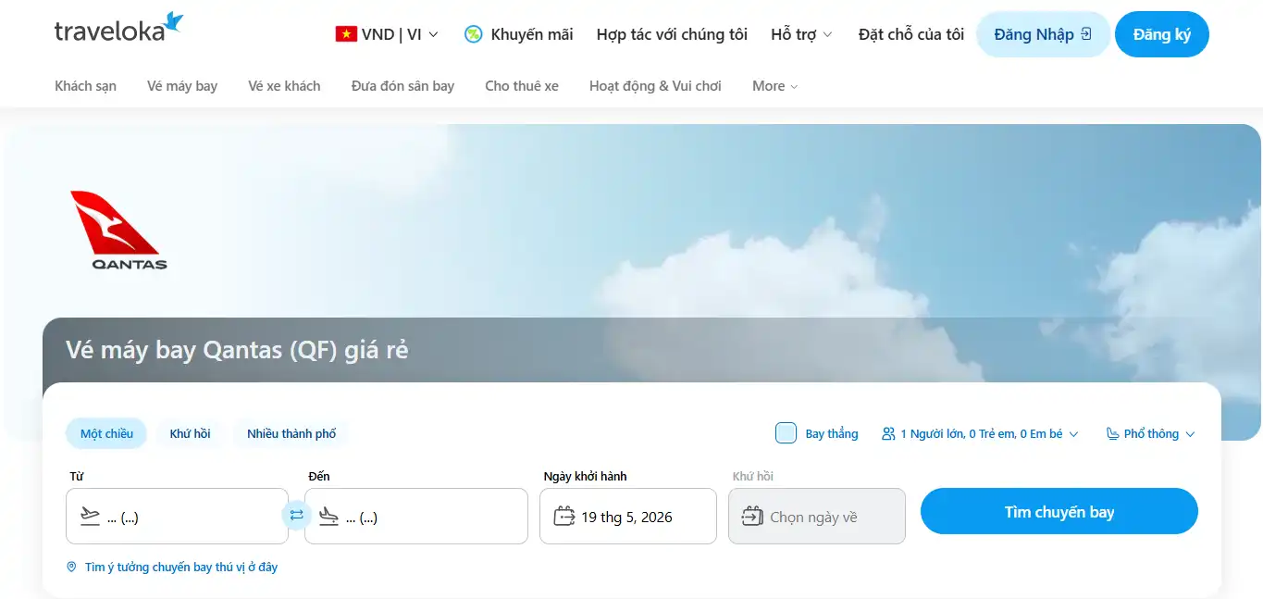The width and height of the screenshot is (1263, 599).
Task: Click the green percent promotion icon
Action: click(473, 34)
